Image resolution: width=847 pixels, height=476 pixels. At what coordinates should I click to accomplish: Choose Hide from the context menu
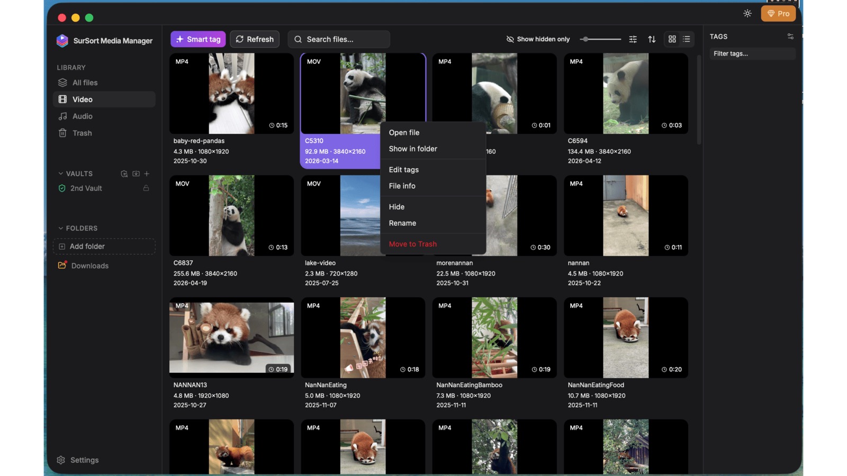[x=433, y=207]
